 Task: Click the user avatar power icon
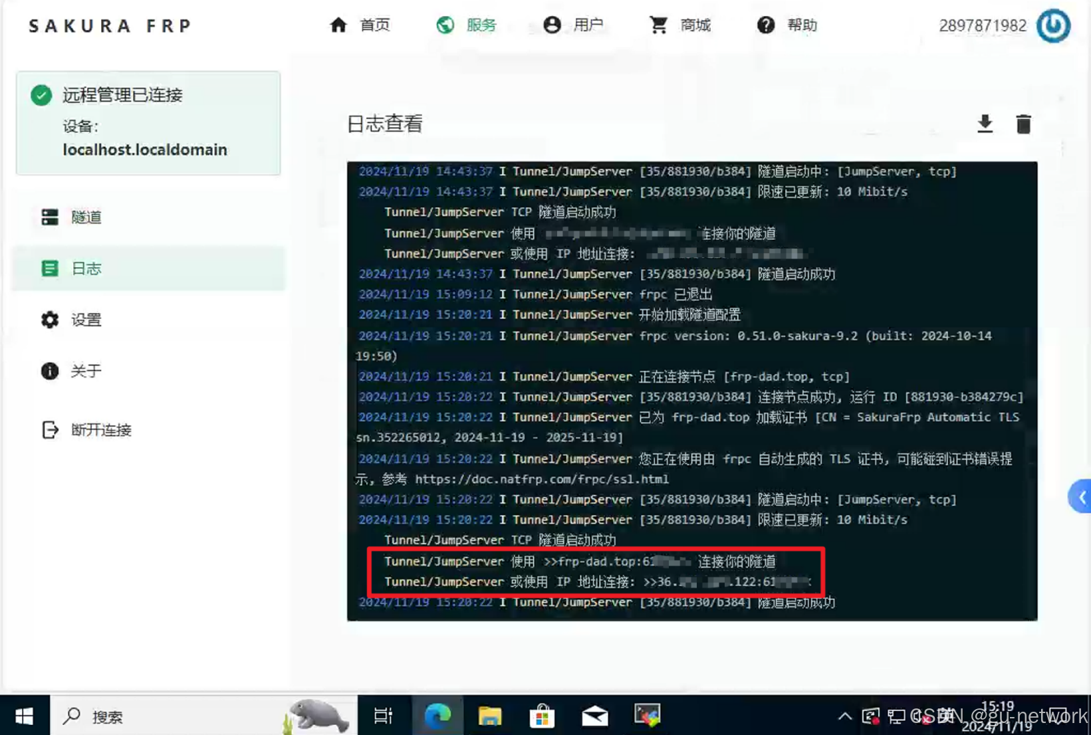coord(1054,25)
